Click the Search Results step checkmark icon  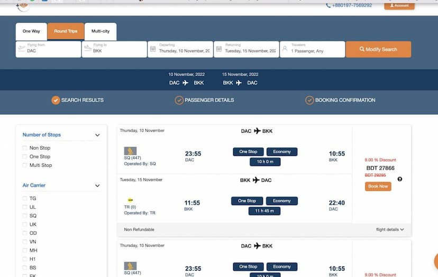(56, 100)
